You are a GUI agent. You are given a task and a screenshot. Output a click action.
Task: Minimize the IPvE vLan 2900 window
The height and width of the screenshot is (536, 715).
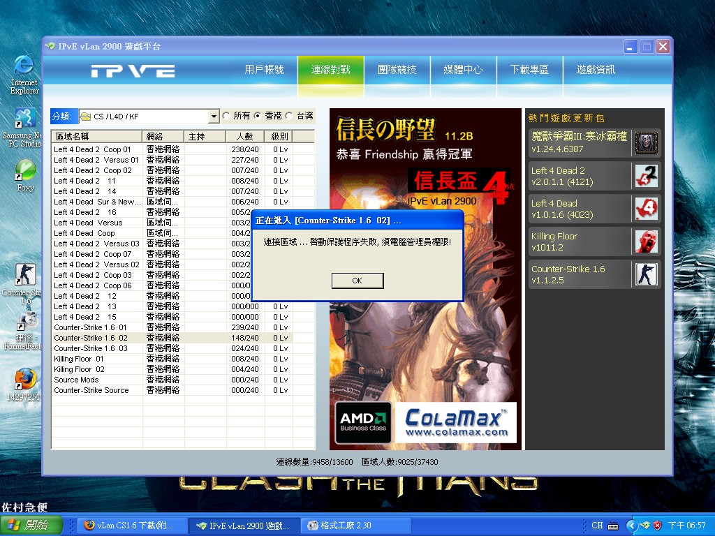pyautogui.click(x=630, y=47)
